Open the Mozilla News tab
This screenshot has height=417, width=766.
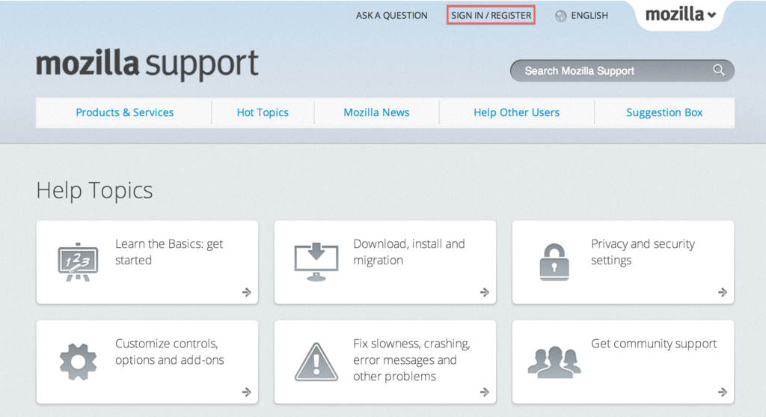(376, 112)
